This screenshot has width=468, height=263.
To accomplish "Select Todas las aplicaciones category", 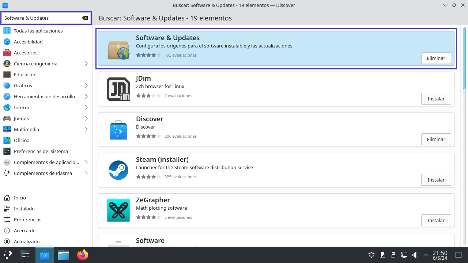I will pos(46,31).
